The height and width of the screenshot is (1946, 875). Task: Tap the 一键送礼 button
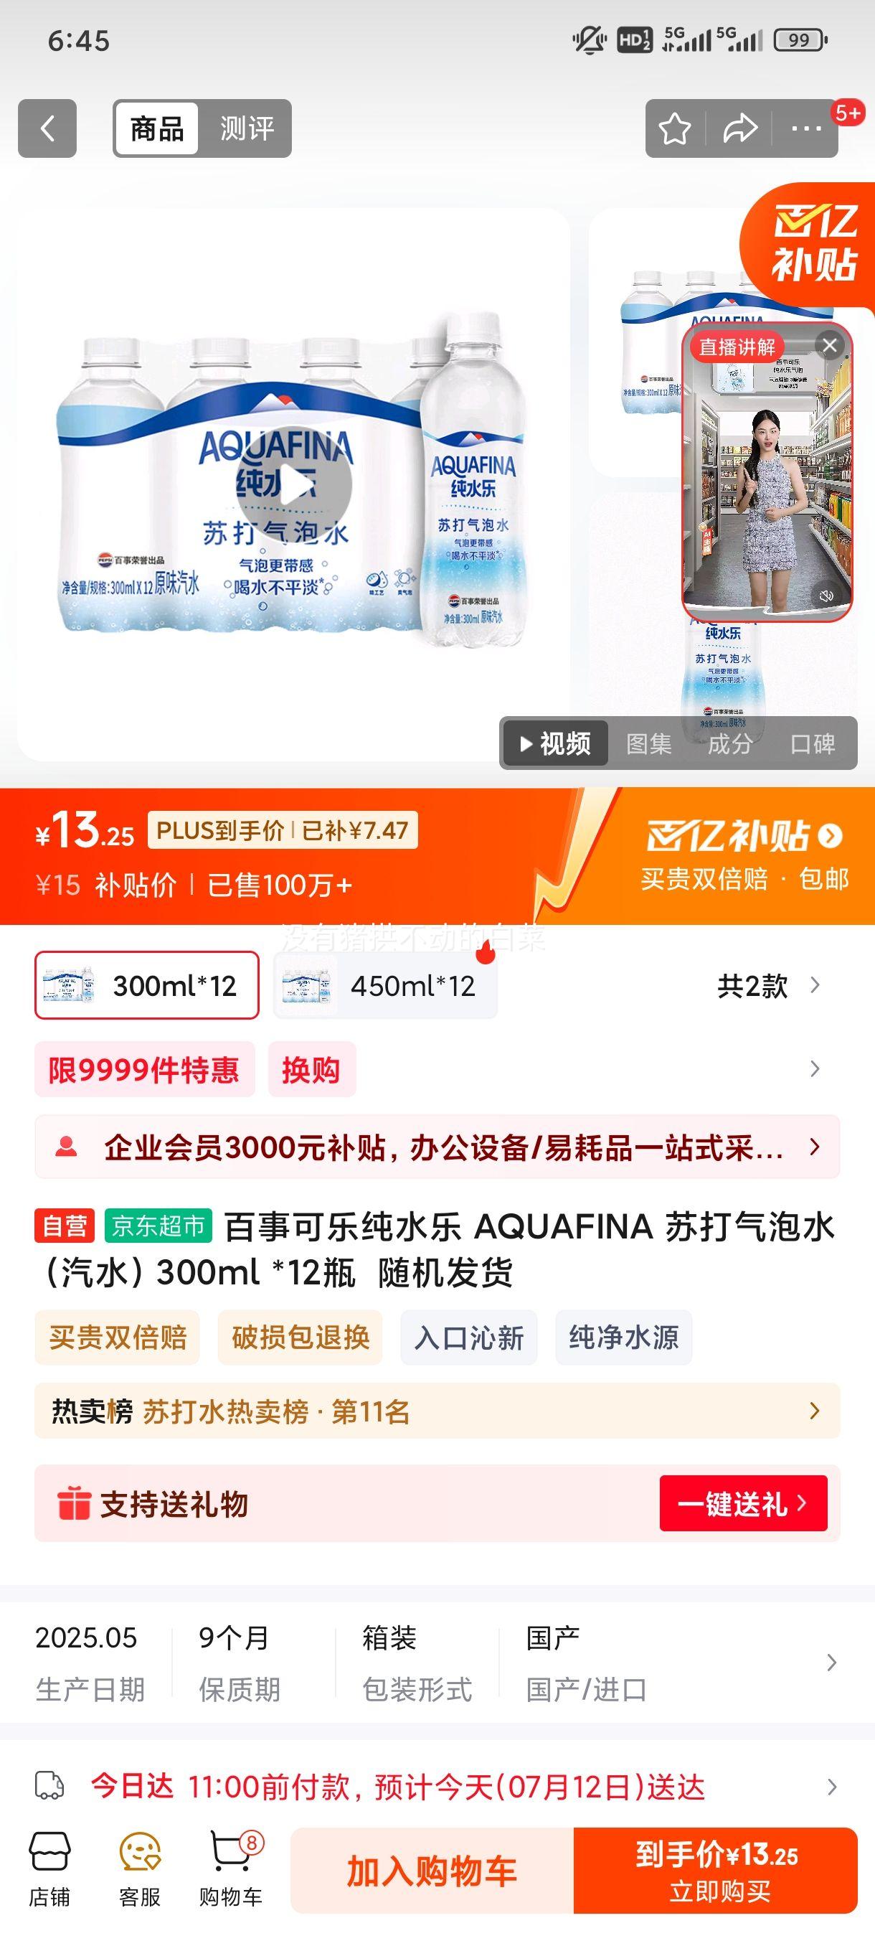744,1503
